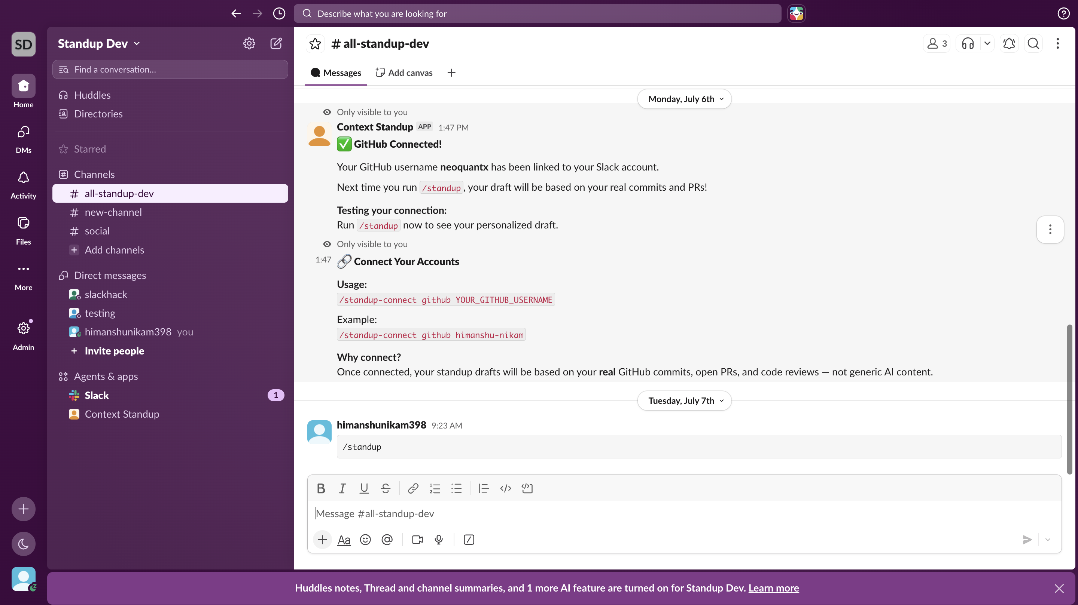Open the slackhack direct message
Screen dimensions: 1078x605
pos(170,294)
